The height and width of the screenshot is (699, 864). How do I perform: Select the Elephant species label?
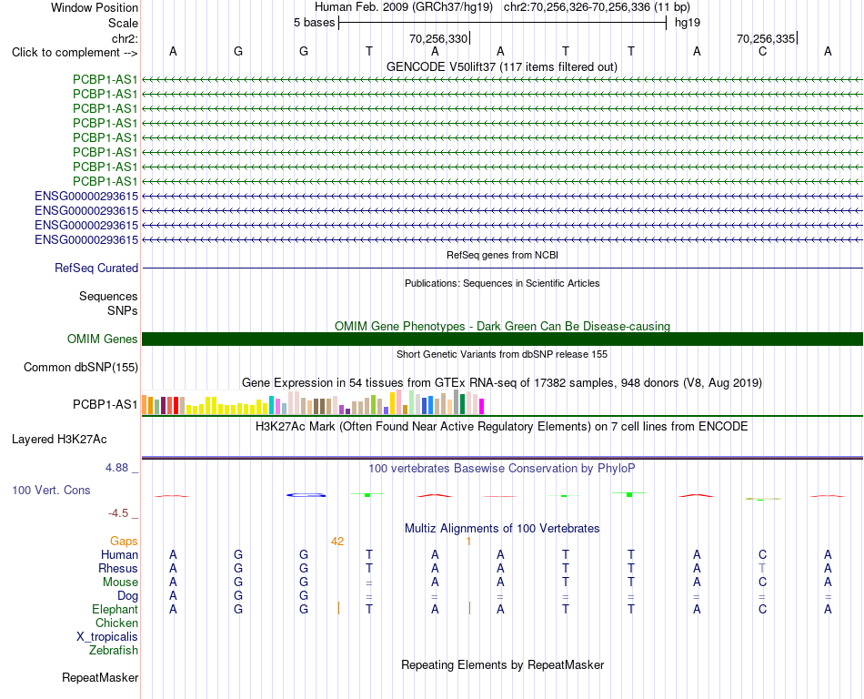pyautogui.click(x=115, y=609)
